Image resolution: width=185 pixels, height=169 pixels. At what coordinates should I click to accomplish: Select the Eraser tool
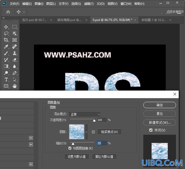pyautogui.click(x=14, y=60)
